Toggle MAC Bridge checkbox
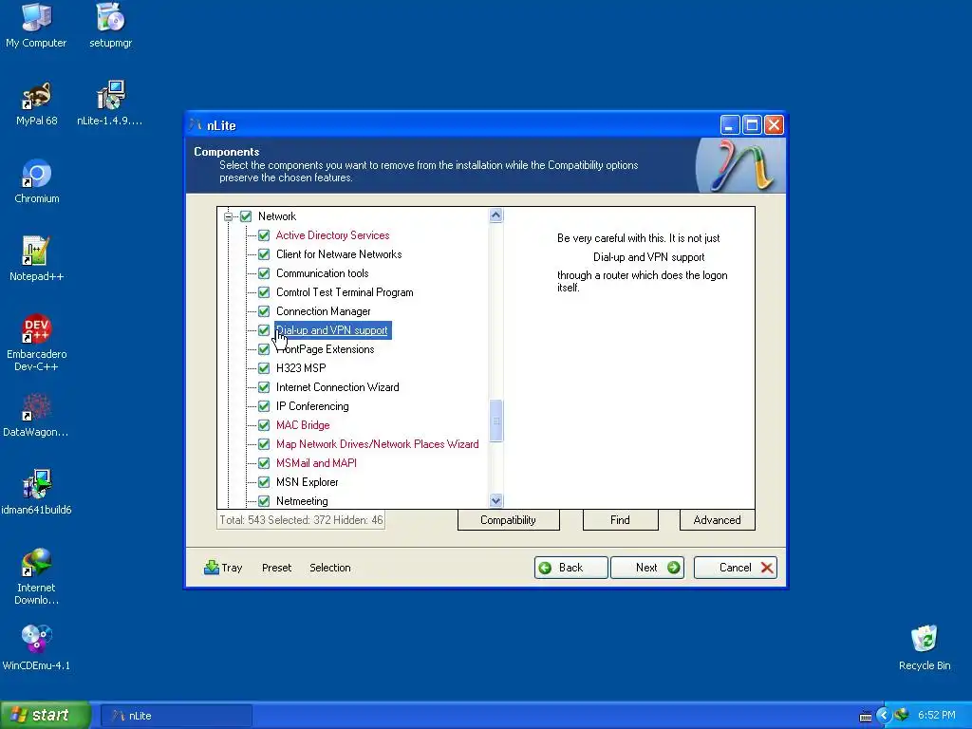Image resolution: width=972 pixels, height=729 pixels. 264,425
